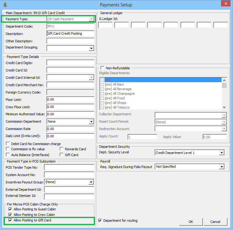The width and height of the screenshot is (233, 230).
Task: Open the Collector Department dropdown
Action: (x=224, y=115)
